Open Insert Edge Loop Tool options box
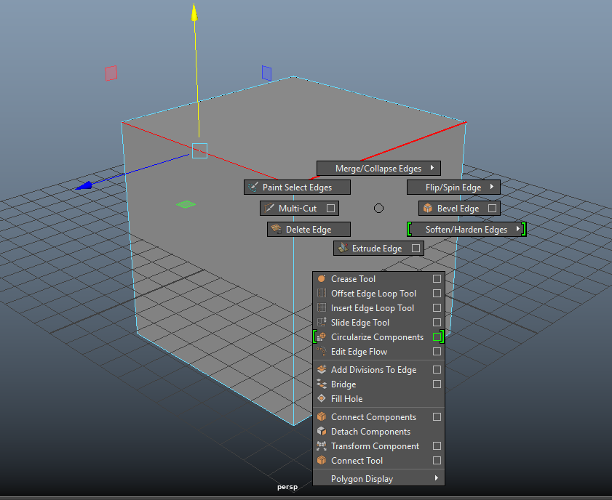Screen dimensions: 612x500 click(437, 308)
